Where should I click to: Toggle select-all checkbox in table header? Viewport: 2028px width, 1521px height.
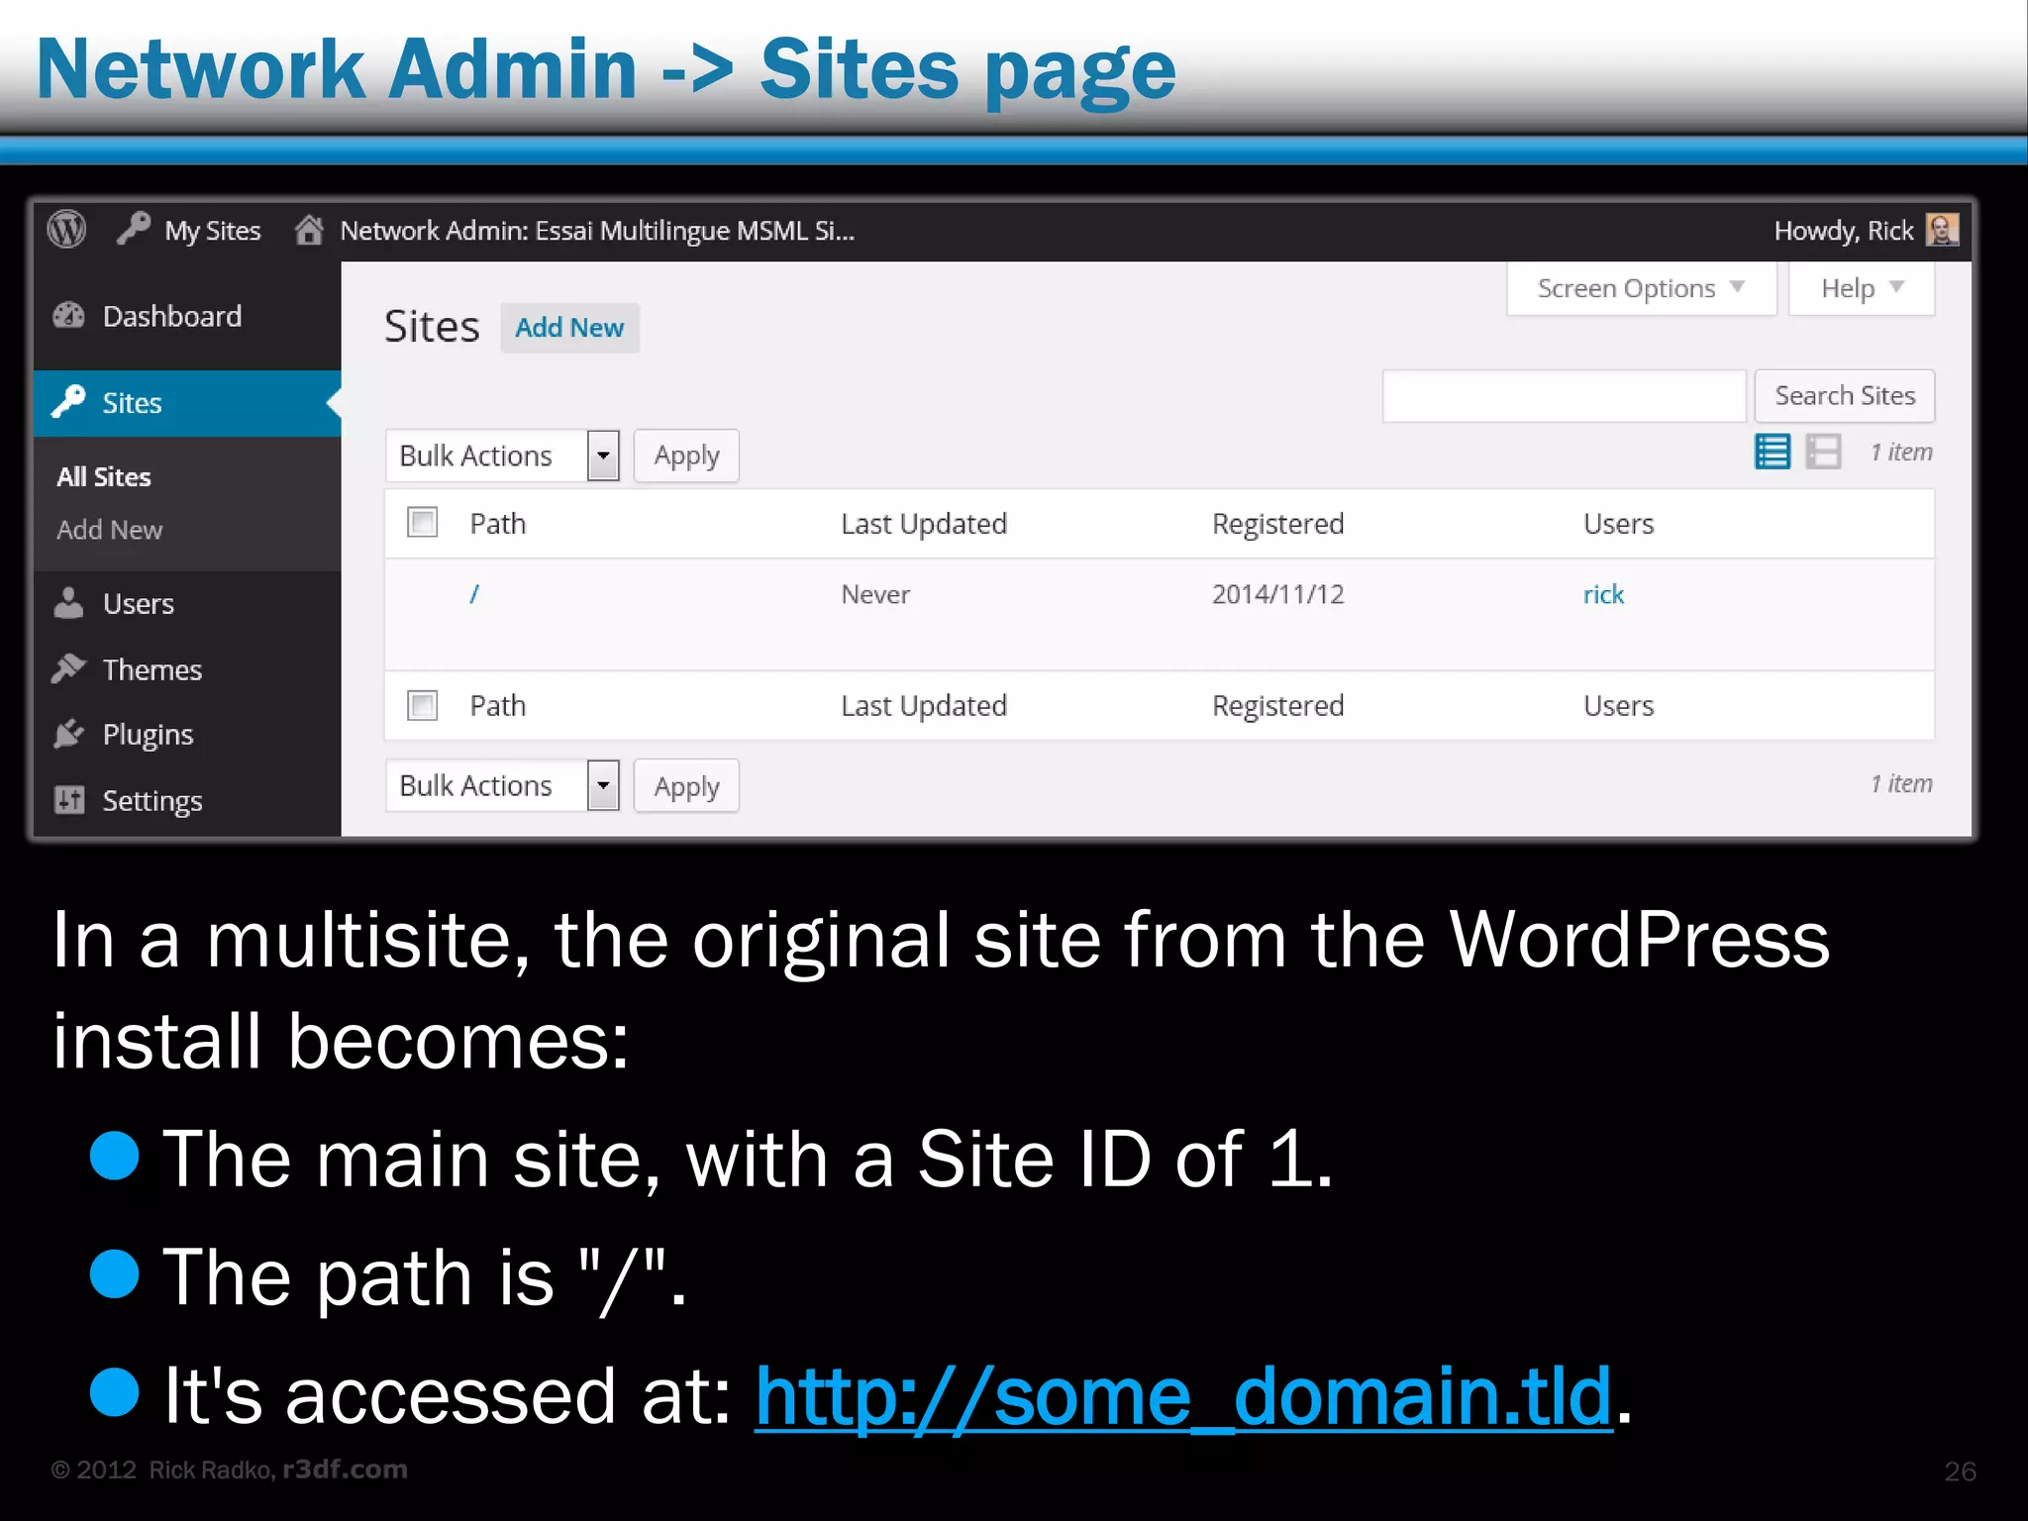tap(423, 522)
